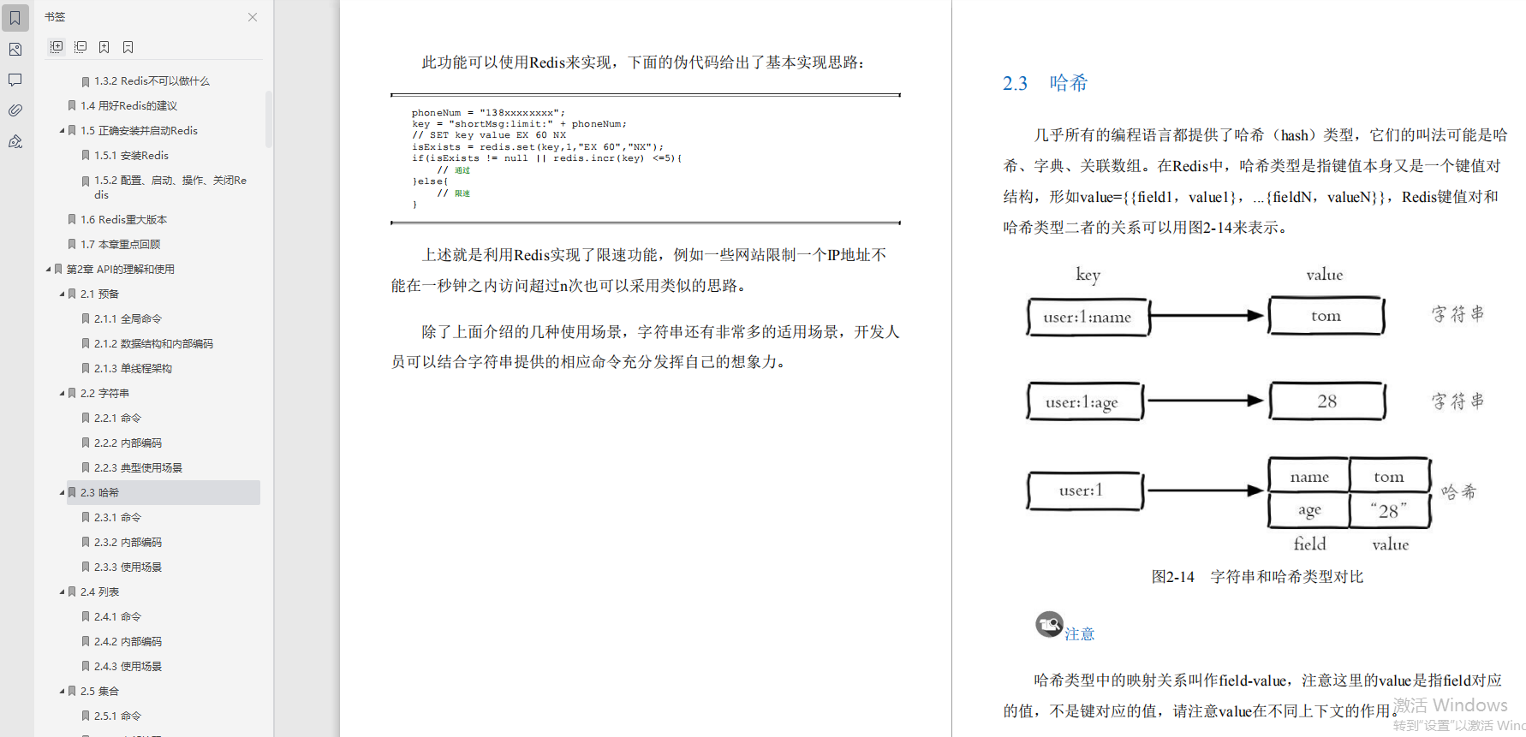Click the delete bookmark toolbar icon
The width and height of the screenshot is (1526, 737).
[128, 47]
